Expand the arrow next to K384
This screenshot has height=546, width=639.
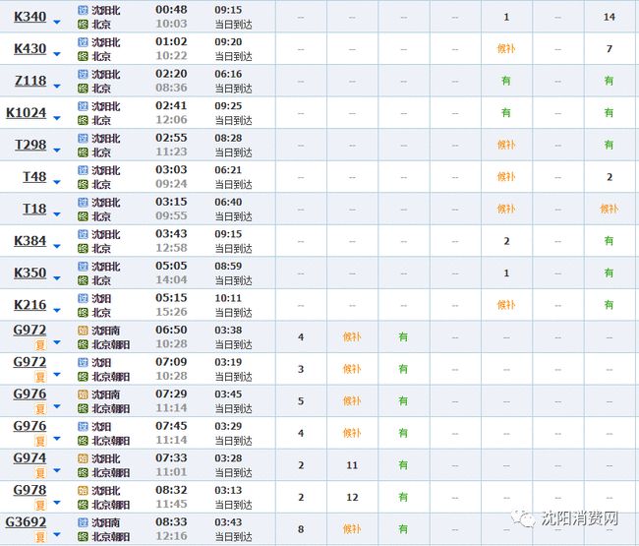(57, 246)
